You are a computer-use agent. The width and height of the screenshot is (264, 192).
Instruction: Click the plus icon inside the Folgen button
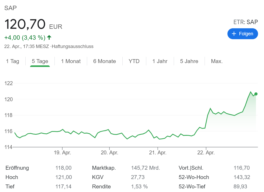point(234,34)
